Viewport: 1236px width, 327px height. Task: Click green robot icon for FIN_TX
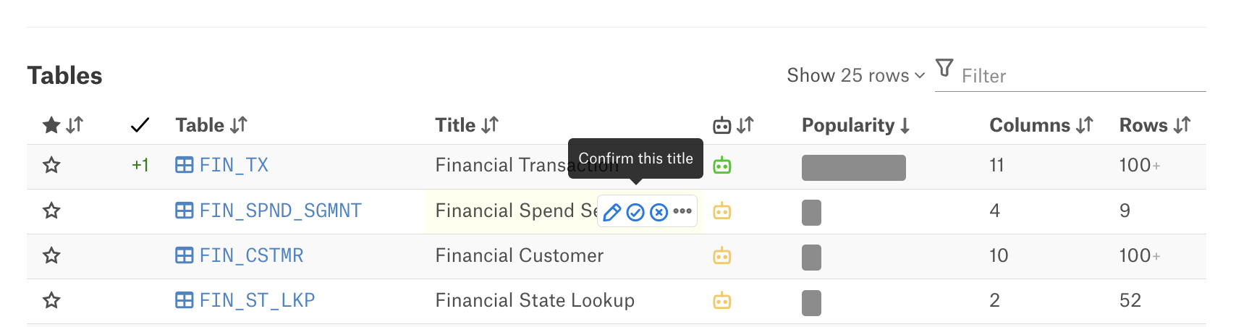[721, 166]
